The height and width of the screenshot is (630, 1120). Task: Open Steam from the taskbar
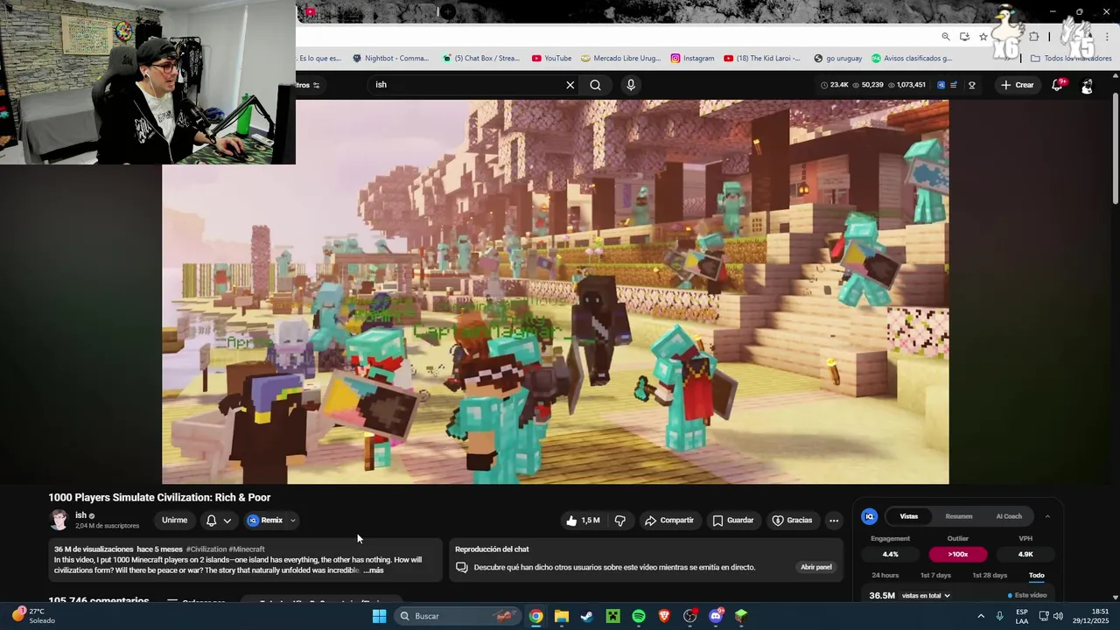pos(587,616)
